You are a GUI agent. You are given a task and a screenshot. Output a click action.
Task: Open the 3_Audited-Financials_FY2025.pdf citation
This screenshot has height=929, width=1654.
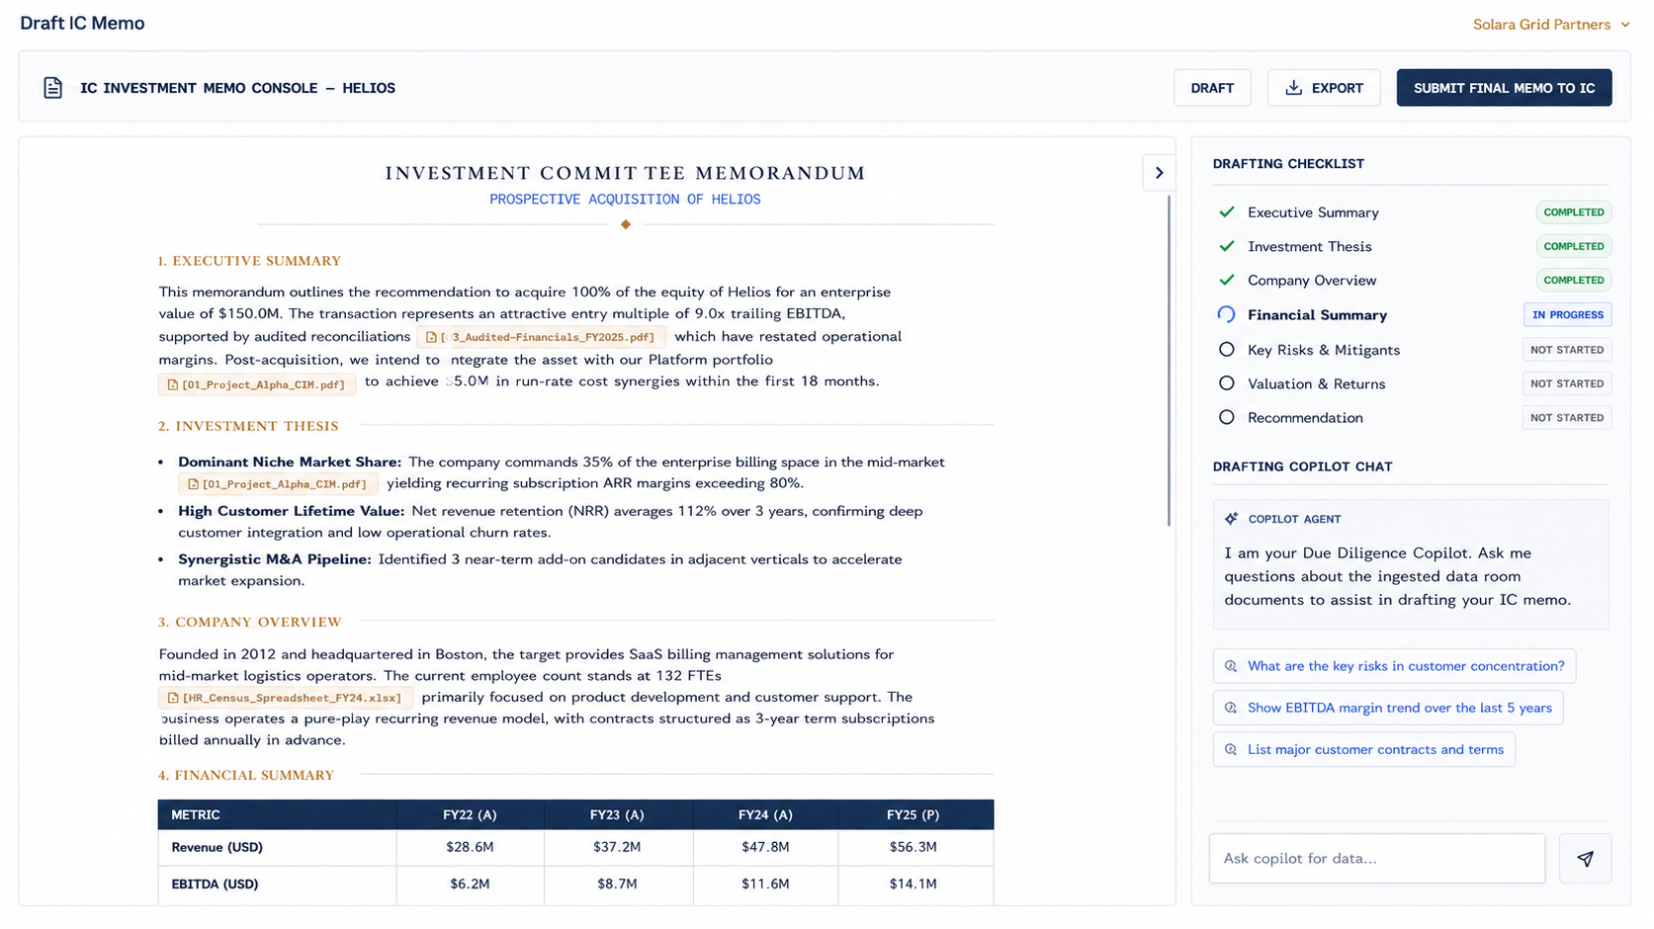coord(542,337)
